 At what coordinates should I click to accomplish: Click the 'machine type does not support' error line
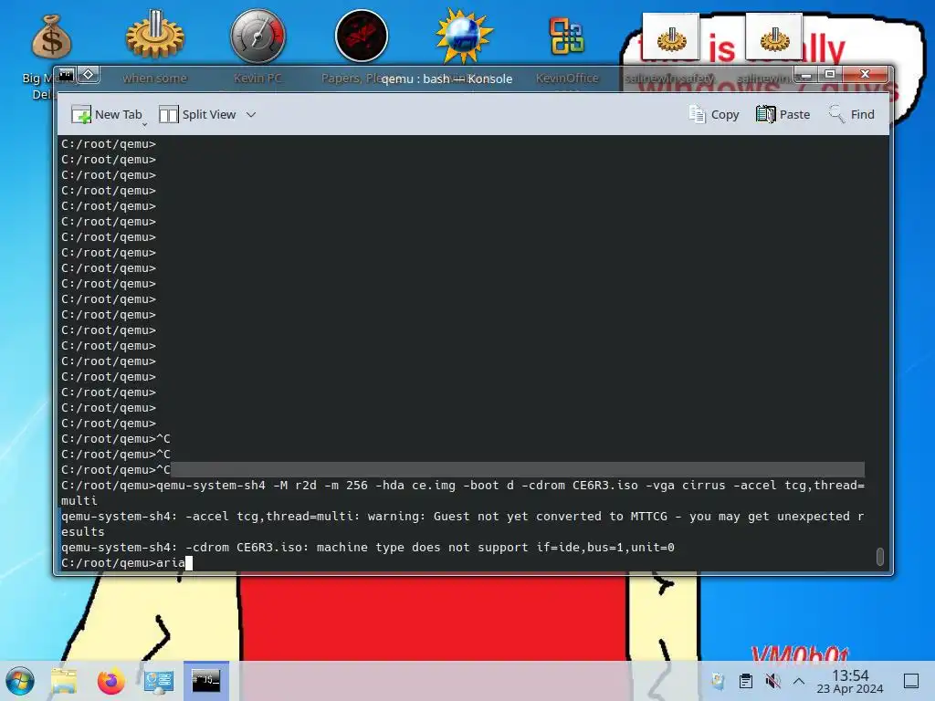368,548
